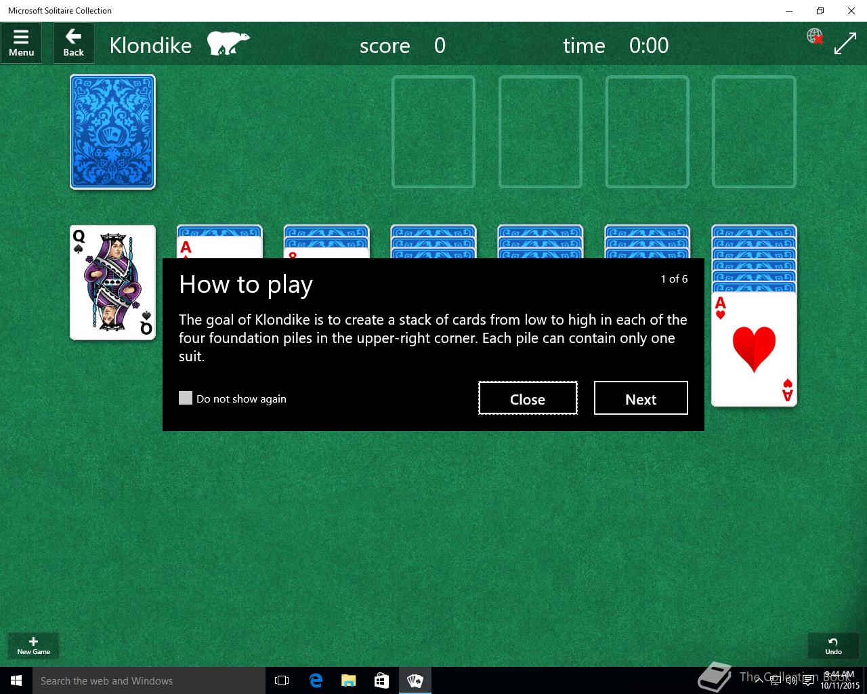
Task: Open the Menu hamburger button
Action: pyautogui.click(x=21, y=43)
